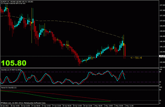This screenshot has width=165, height=107.
Task: Click the 106.66 price axis label
Action: click(162, 31)
